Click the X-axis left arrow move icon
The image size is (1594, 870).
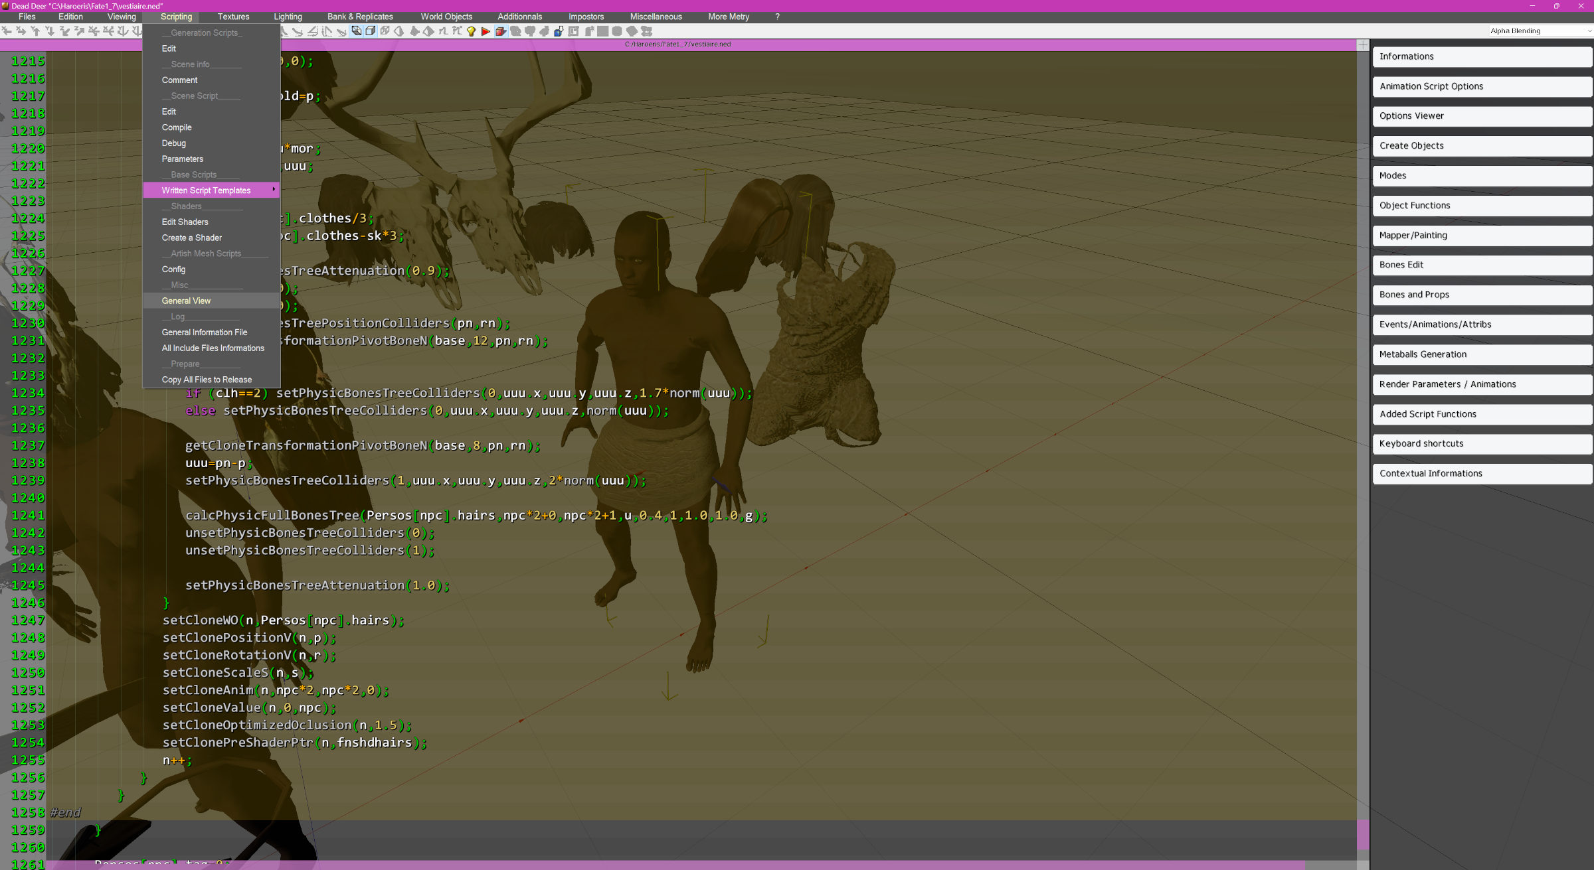[x=7, y=31]
